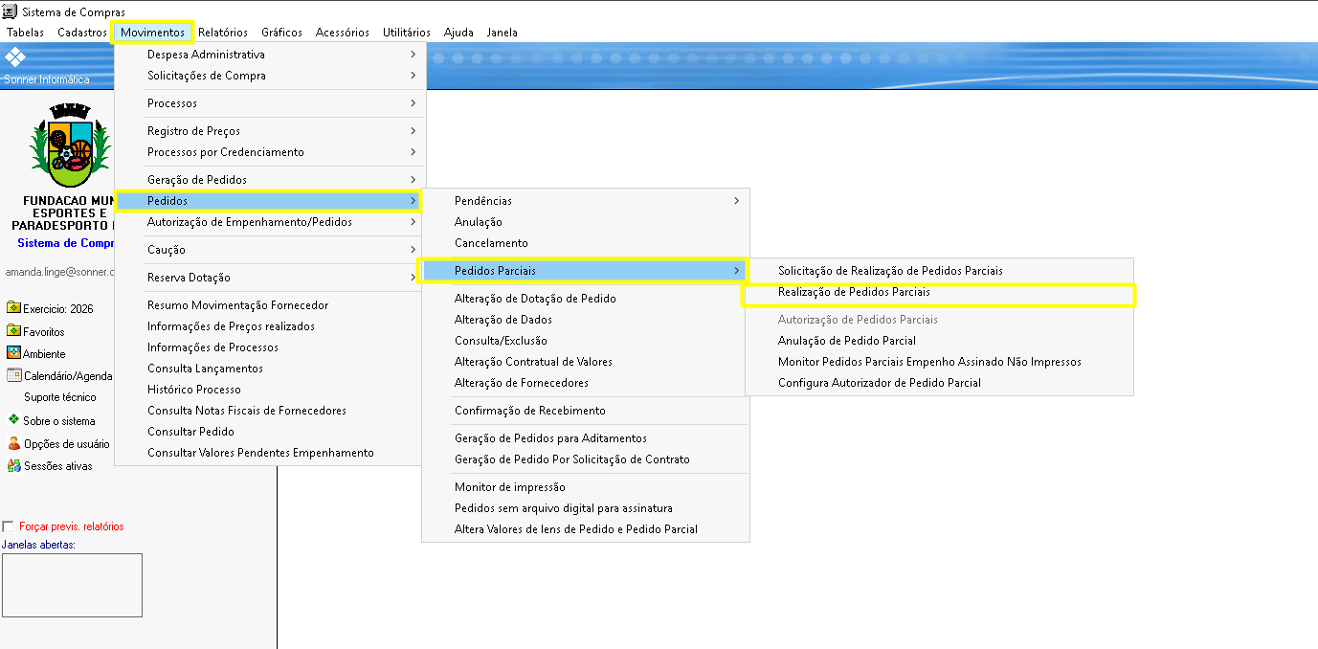Click the Exercicio 2026 icon
Viewport: 1318px width, 649px height.
click(x=13, y=308)
